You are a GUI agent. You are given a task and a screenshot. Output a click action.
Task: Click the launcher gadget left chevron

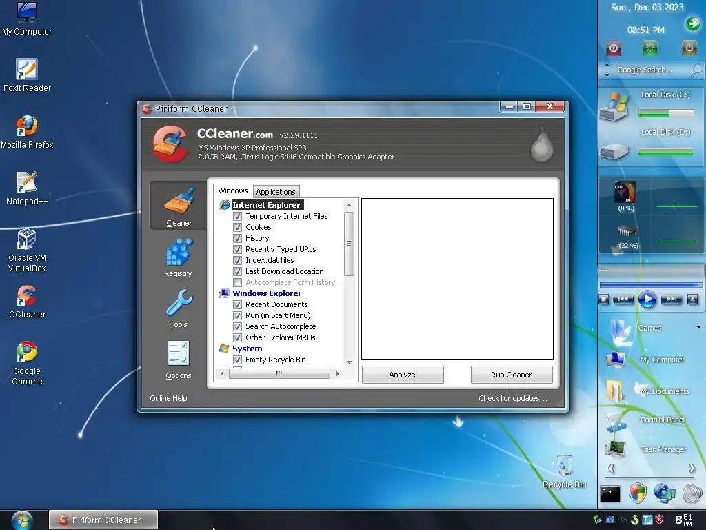click(x=611, y=469)
